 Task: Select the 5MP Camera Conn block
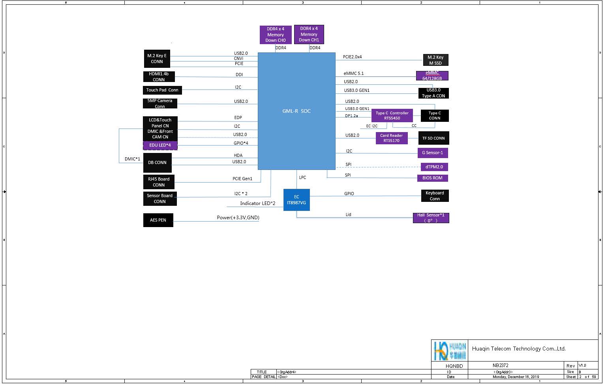(159, 103)
